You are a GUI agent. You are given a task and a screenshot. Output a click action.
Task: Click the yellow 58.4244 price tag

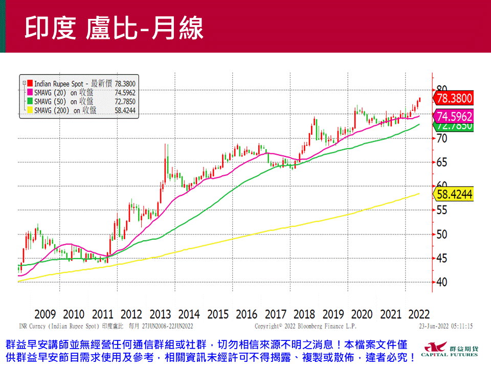click(x=453, y=194)
